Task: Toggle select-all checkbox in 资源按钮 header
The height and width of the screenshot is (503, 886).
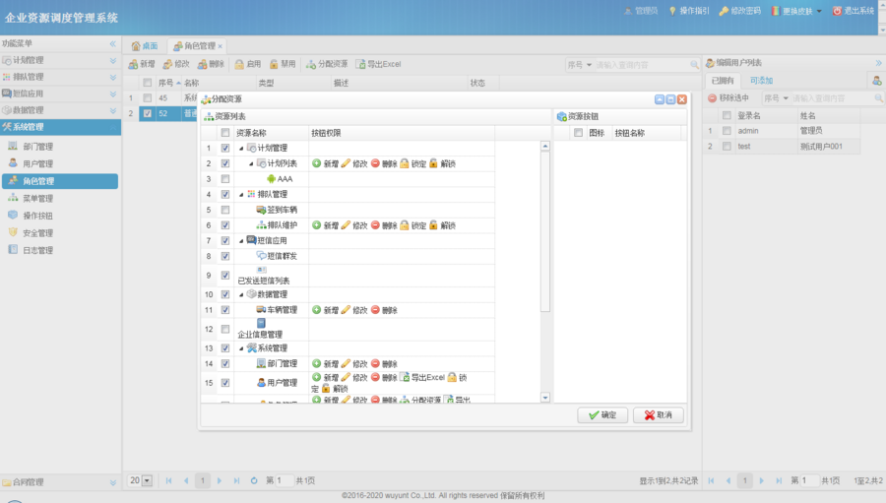Action: pyautogui.click(x=578, y=133)
